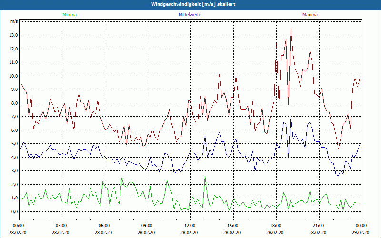The height and width of the screenshot is (238, 381).
Task: Click the 7,0 y-axis value
Action: point(15,117)
